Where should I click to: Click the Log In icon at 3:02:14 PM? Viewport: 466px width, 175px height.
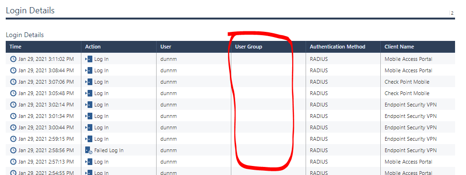coord(89,105)
